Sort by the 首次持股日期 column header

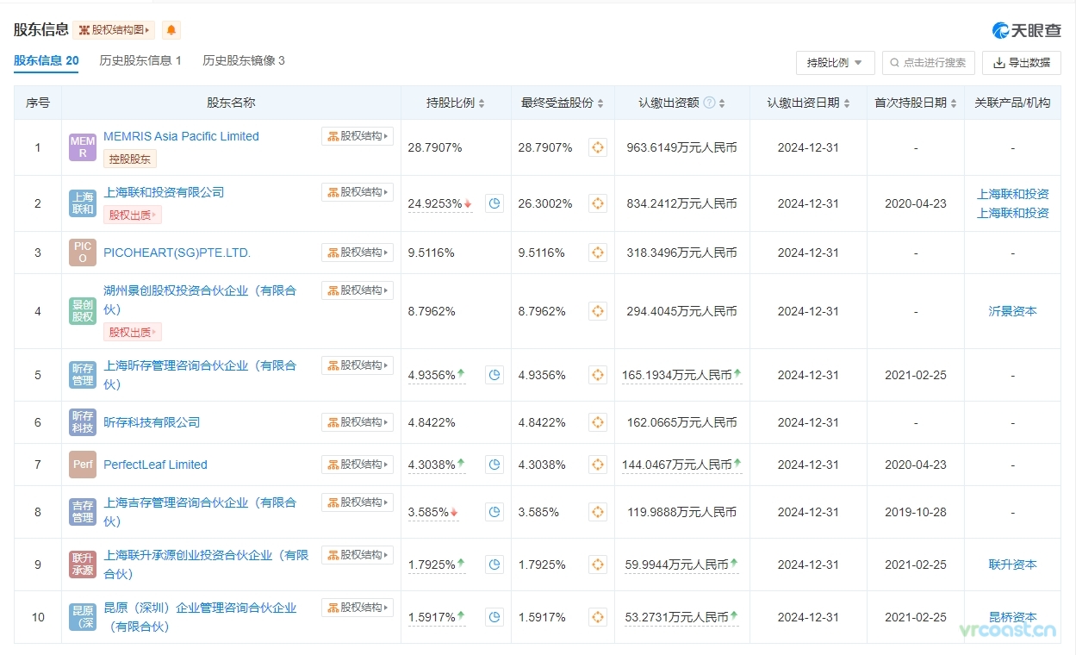click(x=916, y=103)
